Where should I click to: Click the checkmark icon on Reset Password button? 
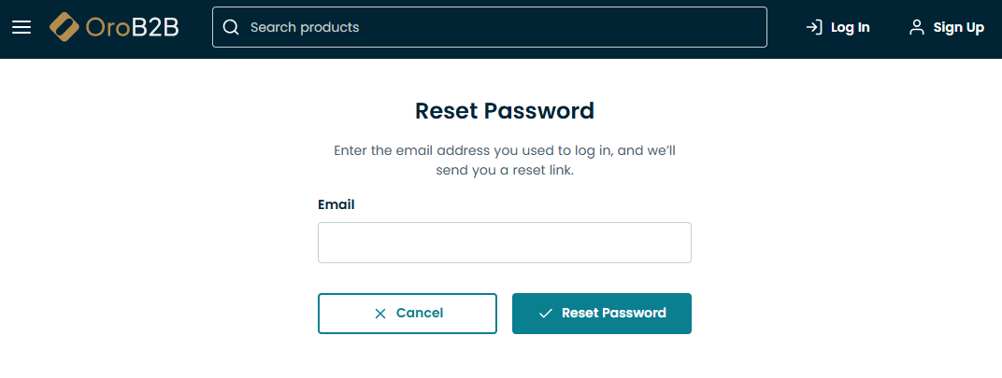(x=546, y=314)
